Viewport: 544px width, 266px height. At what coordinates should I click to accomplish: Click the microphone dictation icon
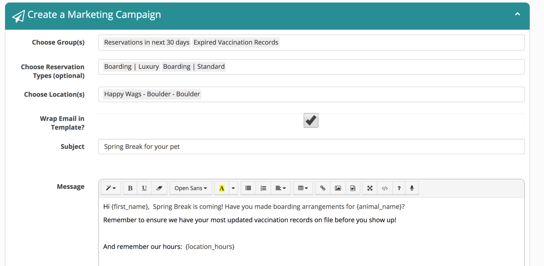(x=412, y=188)
